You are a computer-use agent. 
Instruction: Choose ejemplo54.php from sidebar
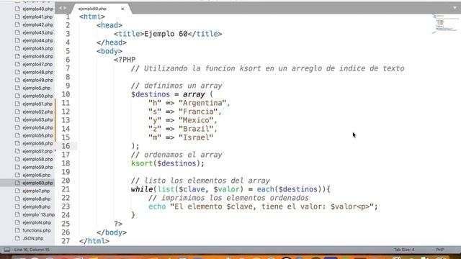(x=37, y=128)
